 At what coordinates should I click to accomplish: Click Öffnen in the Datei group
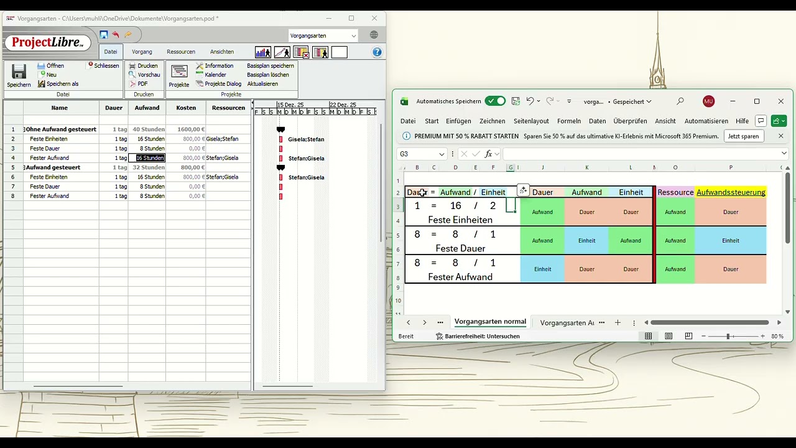click(x=51, y=65)
